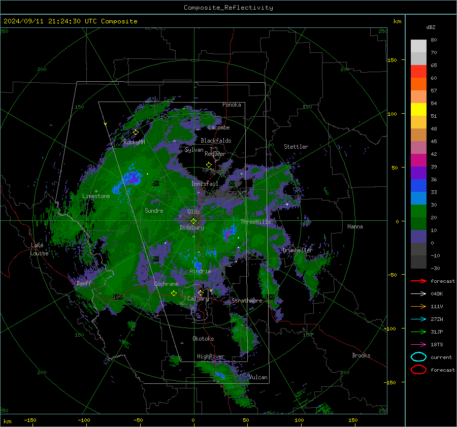Click the Calgary city label

tap(198, 299)
